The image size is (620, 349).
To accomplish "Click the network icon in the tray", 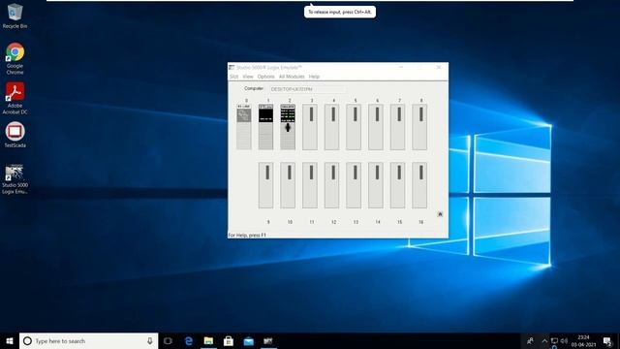I will pos(554,340).
